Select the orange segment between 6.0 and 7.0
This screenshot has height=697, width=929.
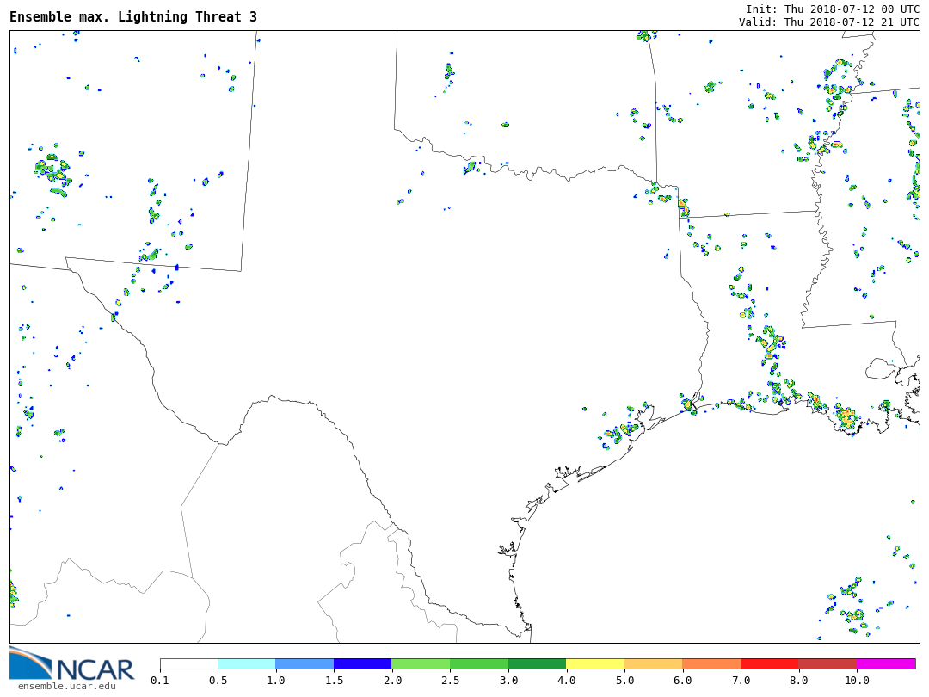coord(711,663)
